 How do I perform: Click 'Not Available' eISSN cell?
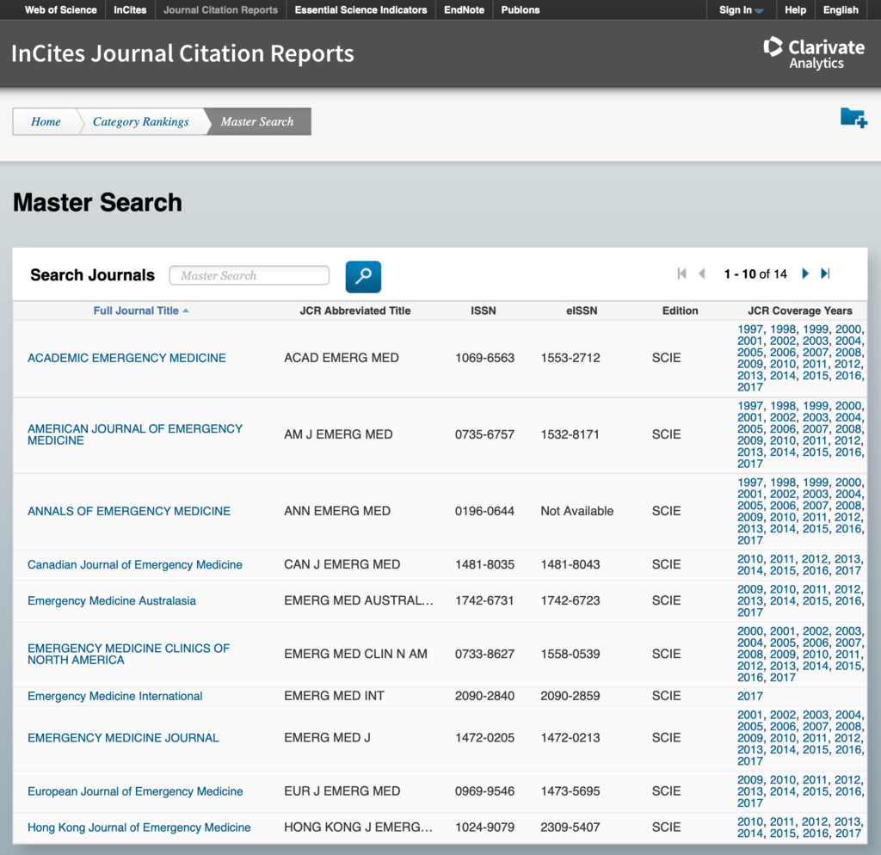coord(577,511)
